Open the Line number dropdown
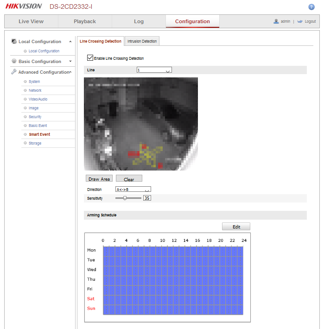Screen dimensions: 324x329 154,70
